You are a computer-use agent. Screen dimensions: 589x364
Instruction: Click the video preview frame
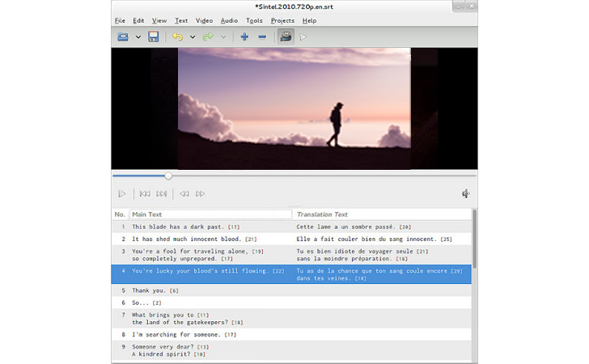pos(294,108)
